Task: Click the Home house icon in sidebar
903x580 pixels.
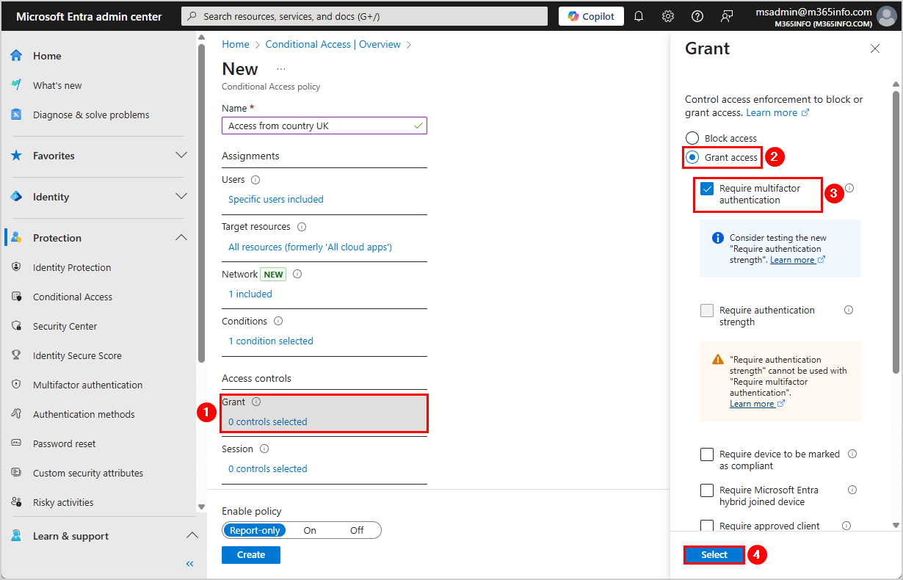Action: [16, 56]
